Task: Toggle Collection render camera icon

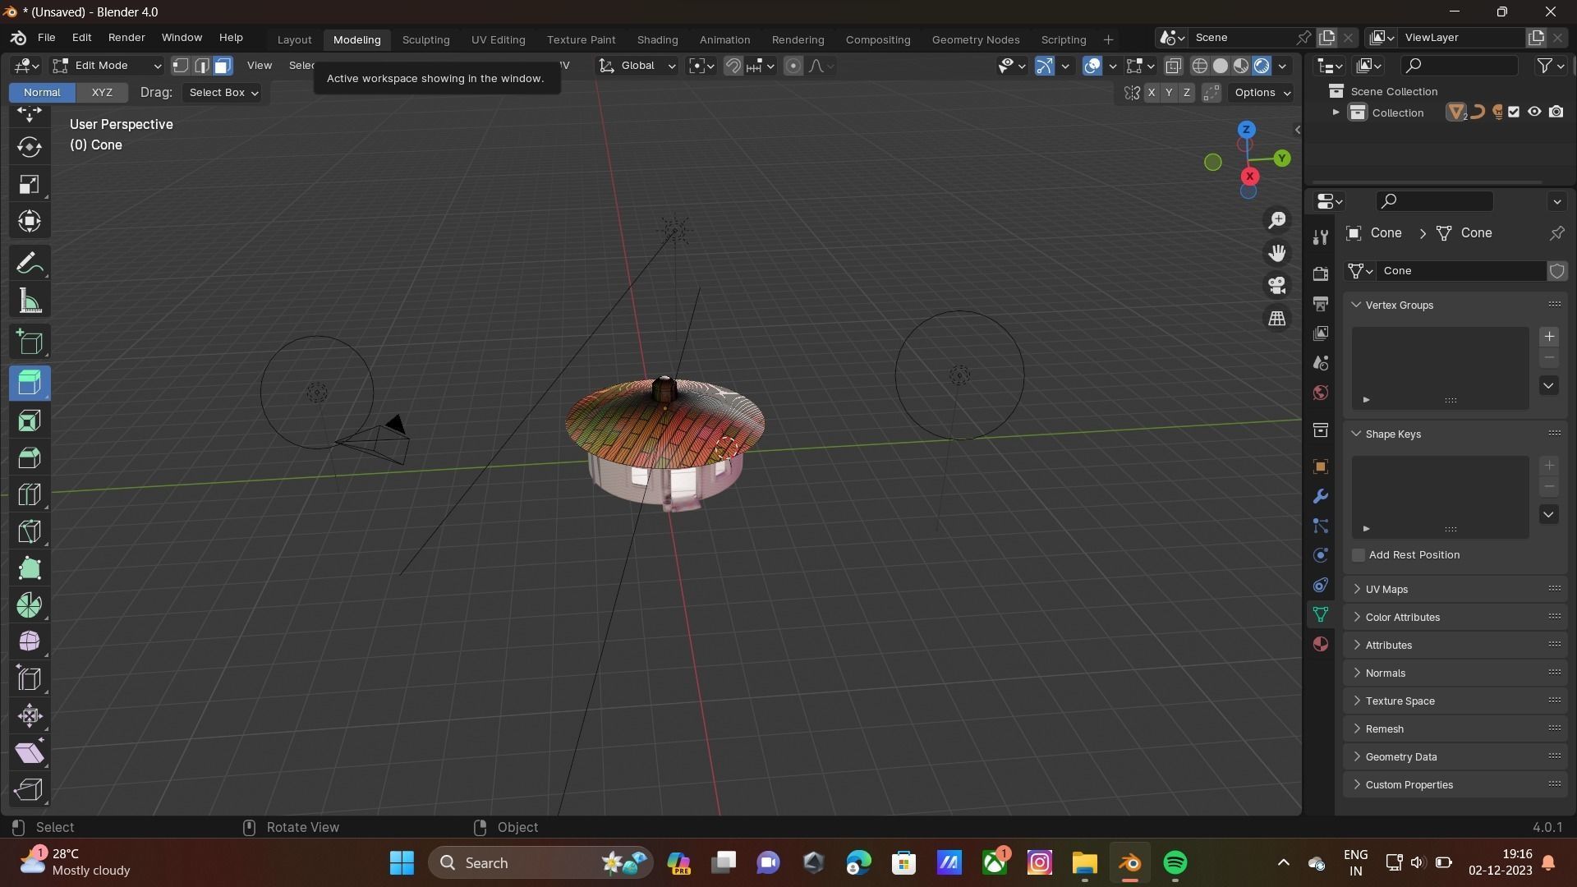Action: [1556, 112]
